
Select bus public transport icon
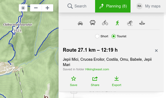[x=93, y=23]
